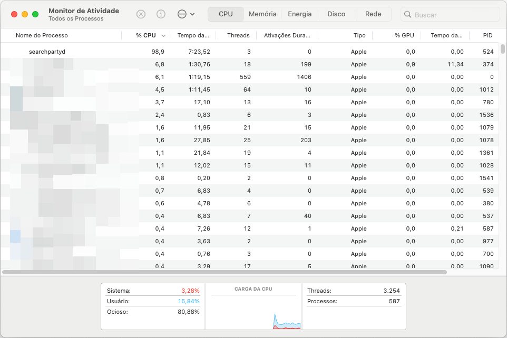The height and width of the screenshot is (338, 507).
Task: Sort by Threads column header
Action: 238,35
